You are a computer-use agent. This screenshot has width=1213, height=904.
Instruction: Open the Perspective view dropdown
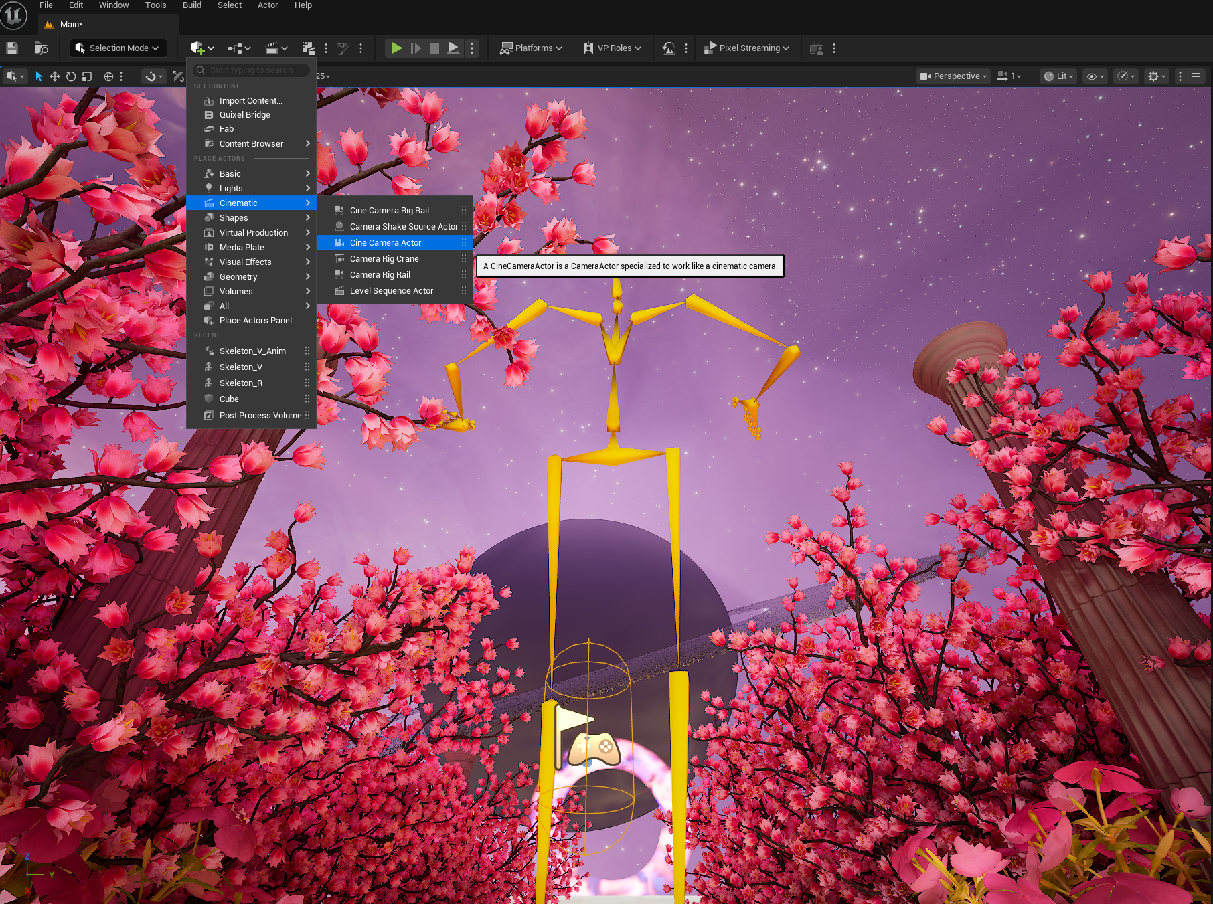953,76
